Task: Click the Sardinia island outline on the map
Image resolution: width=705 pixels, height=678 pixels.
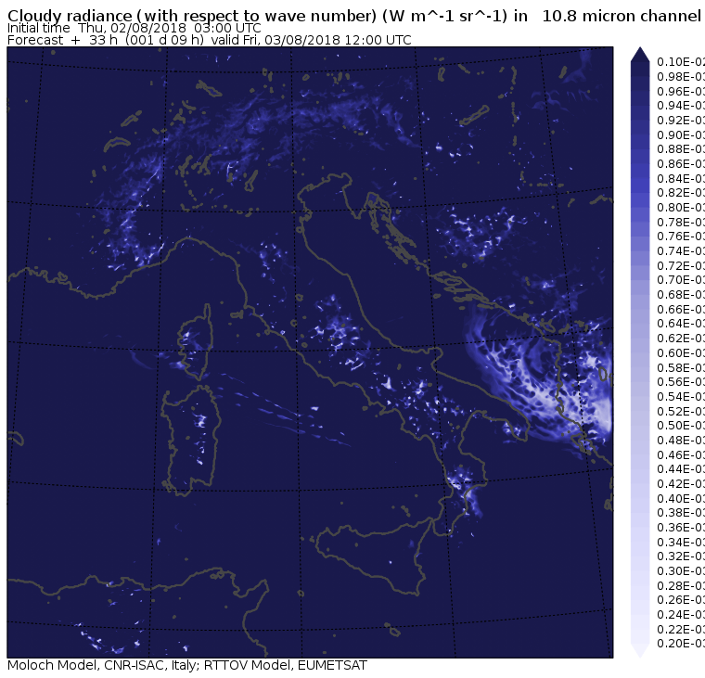Action: 191,441
